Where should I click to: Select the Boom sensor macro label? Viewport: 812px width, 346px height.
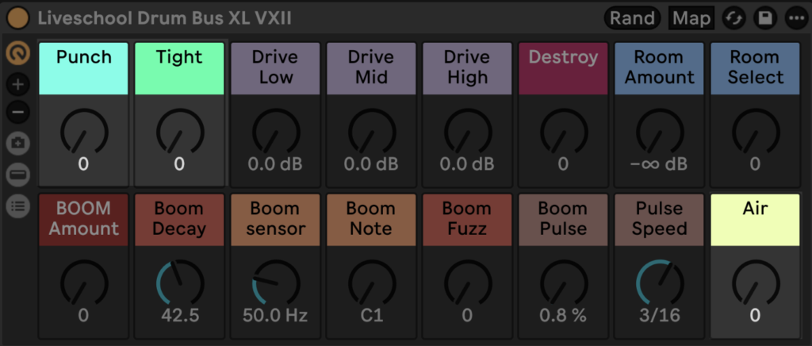click(x=275, y=220)
